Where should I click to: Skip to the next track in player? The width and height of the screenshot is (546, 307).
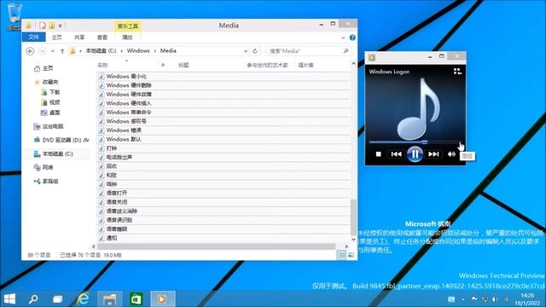tap(433, 153)
